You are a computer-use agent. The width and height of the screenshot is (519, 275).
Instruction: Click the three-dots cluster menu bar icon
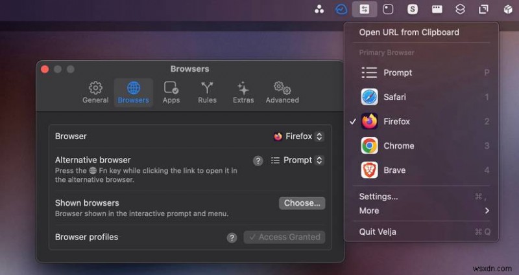319,9
